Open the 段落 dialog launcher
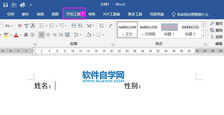Image resolution: width=224 pixels, height=115 pixels. pyautogui.click(x=113, y=44)
